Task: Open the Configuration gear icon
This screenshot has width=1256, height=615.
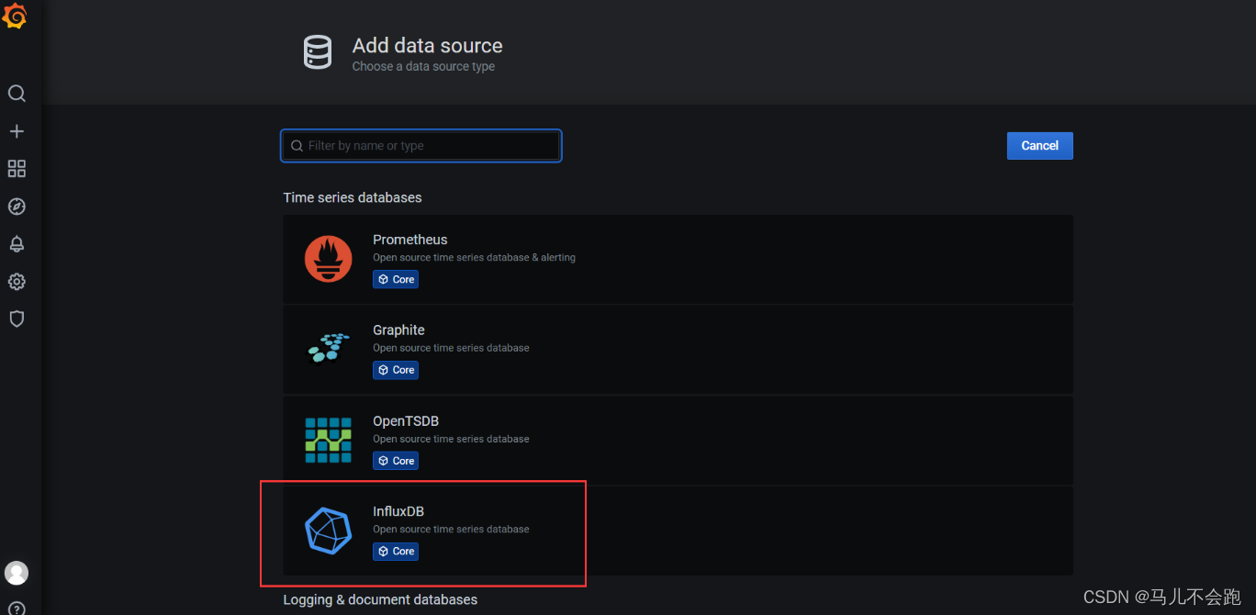Action: pyautogui.click(x=17, y=282)
